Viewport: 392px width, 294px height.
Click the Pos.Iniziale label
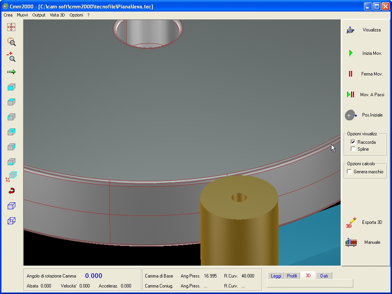click(372, 115)
